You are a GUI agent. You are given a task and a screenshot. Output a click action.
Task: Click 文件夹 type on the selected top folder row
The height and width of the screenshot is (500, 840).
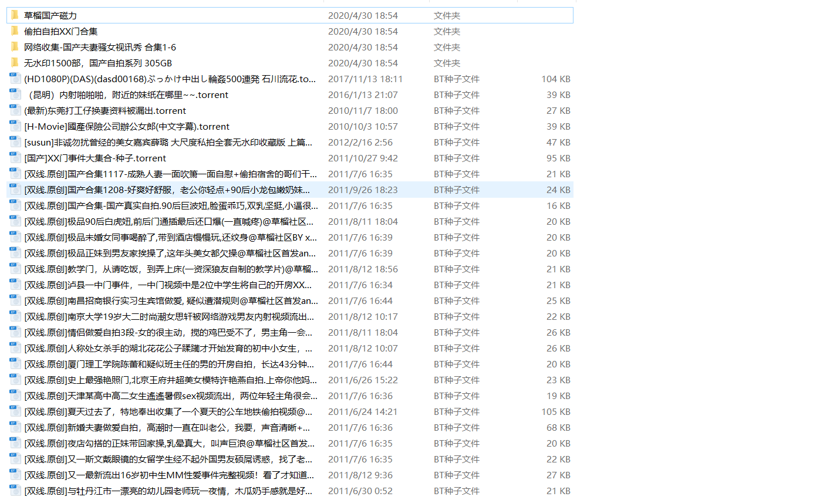447,15
